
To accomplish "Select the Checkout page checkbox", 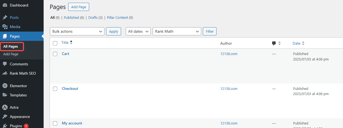I will 55,89.
